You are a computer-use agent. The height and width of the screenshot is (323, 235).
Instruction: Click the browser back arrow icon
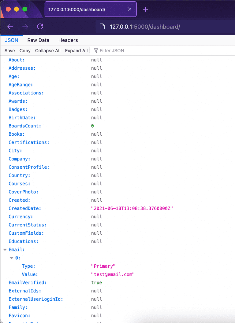point(10,27)
